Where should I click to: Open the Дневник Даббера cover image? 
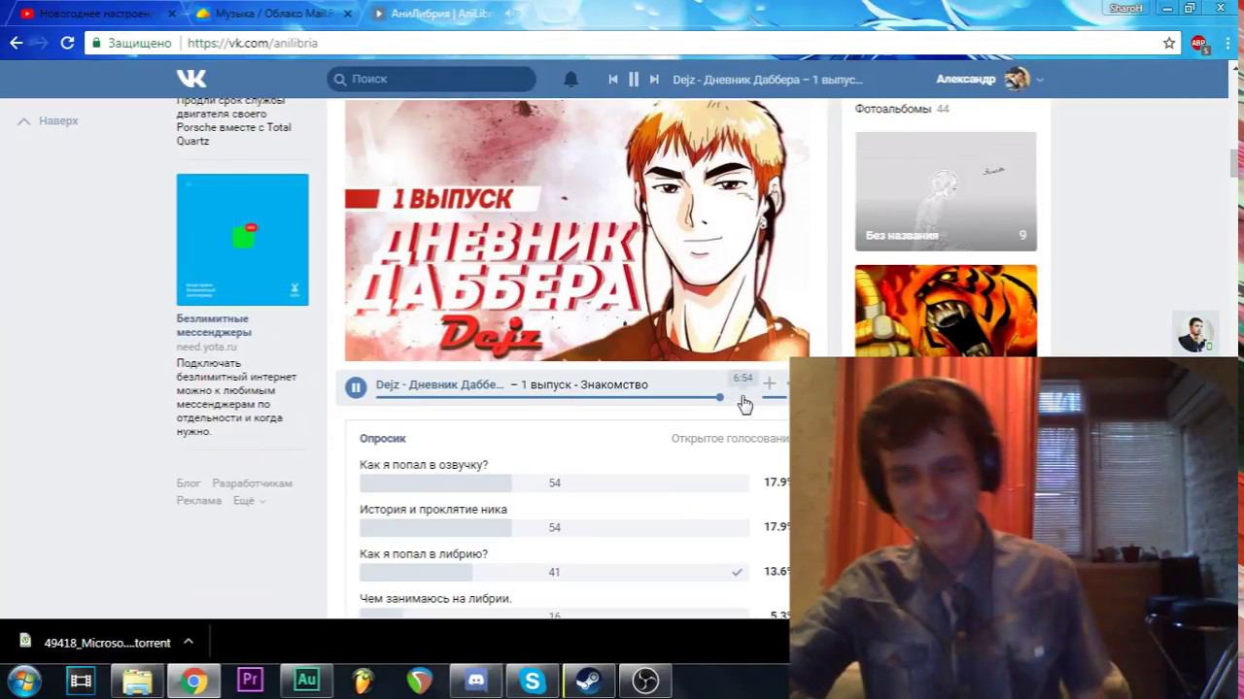point(576,230)
